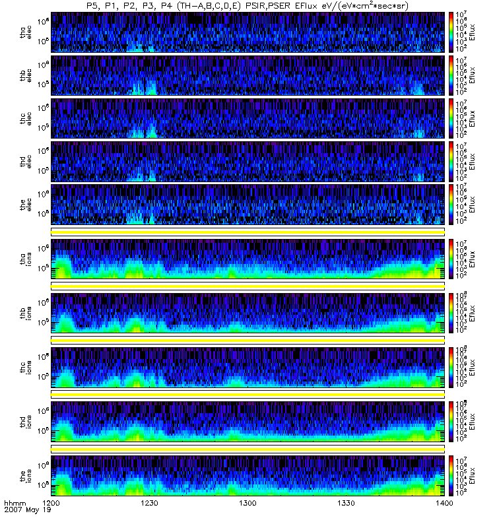Select the 'tha ions' panel label
This screenshot has width=495, height=528.
coord(26,259)
